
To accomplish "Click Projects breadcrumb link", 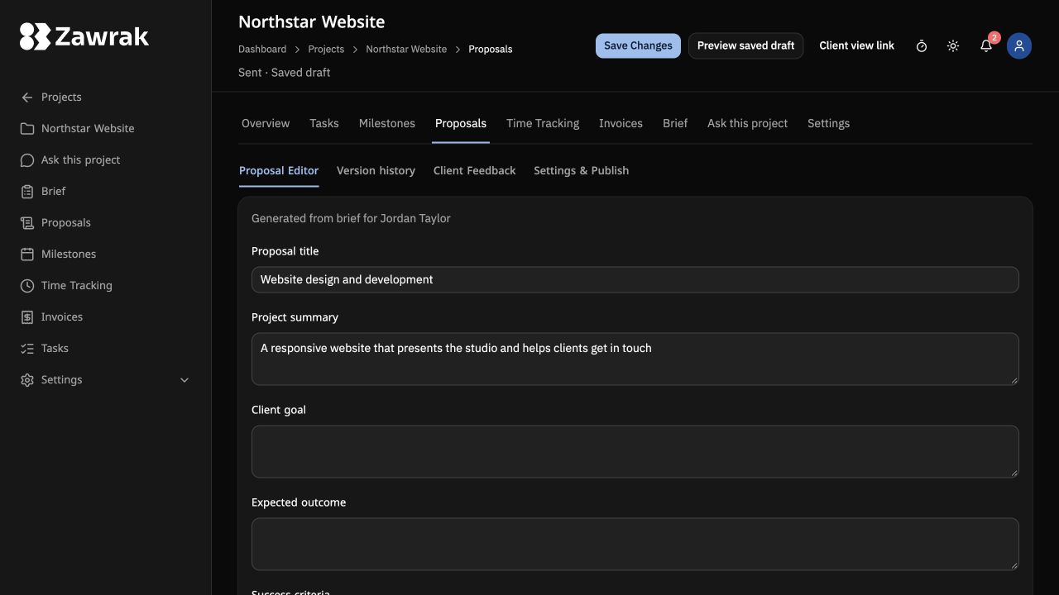I will click(326, 49).
